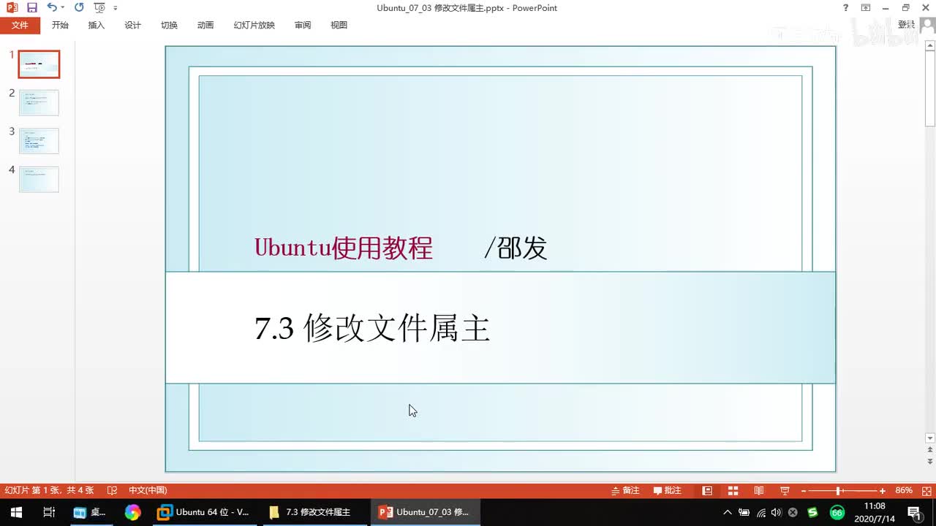Screen dimensions: 936x526
Task: Toggle the 批注 comments pane
Action: pos(668,490)
